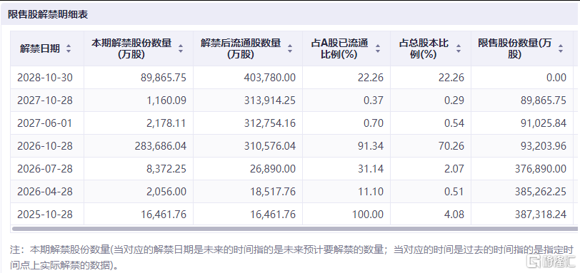Sort table by 解禁日期 column arrows
Screen dimensions: 580x273
tap(69, 48)
